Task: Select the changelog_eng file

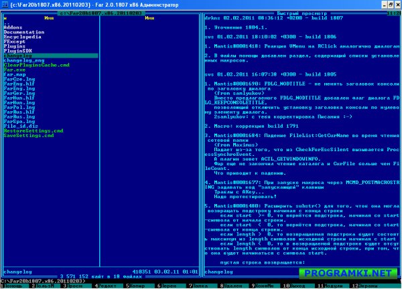Action: pos(24,60)
